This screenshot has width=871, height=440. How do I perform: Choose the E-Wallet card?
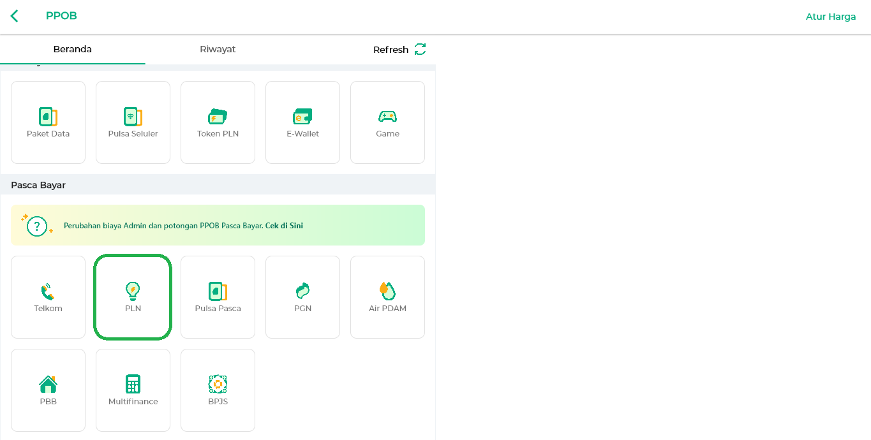[302, 122]
